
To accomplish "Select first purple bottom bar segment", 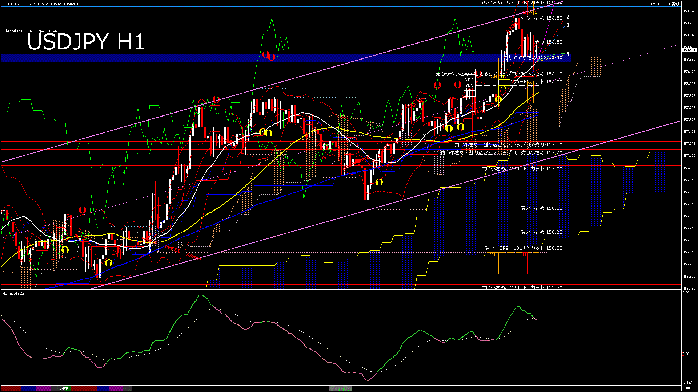I will pyautogui.click(x=43, y=388).
